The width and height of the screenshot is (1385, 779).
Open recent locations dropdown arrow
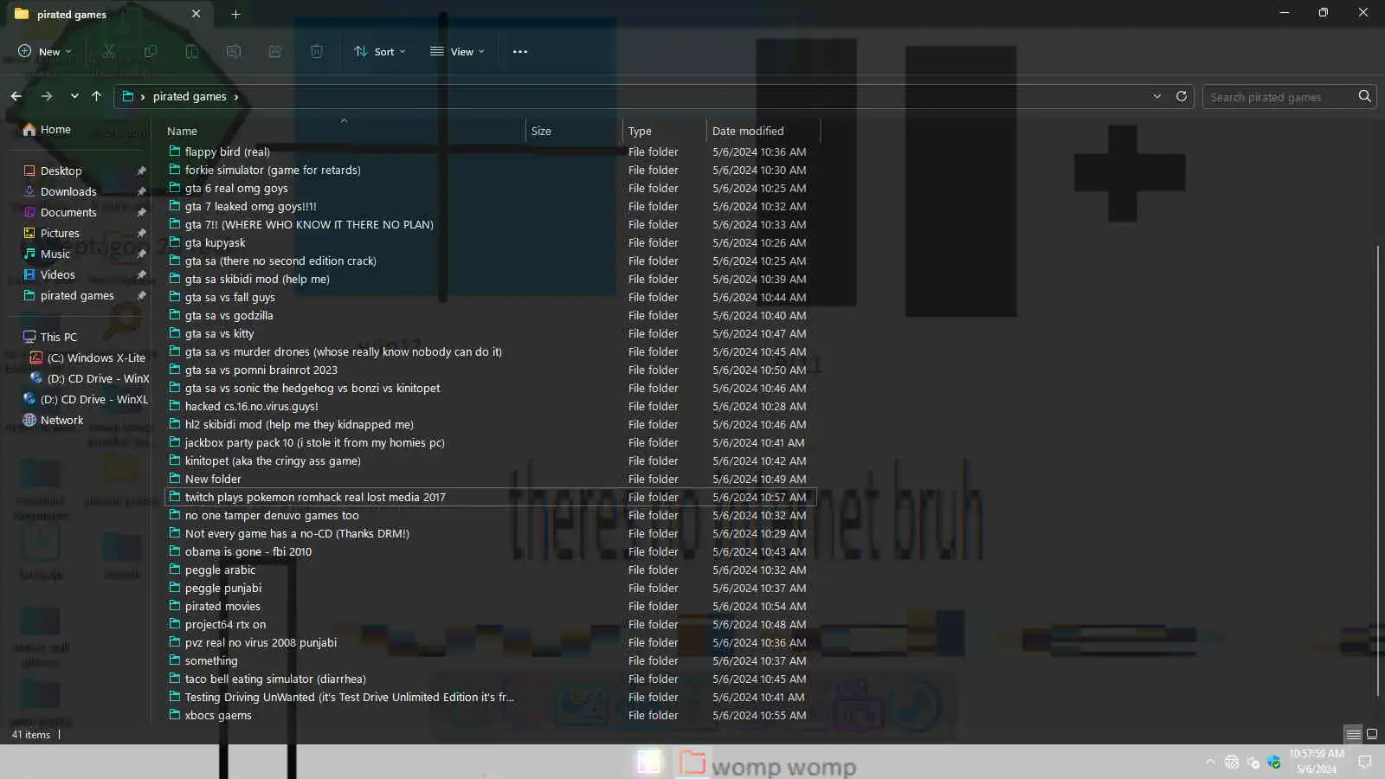coord(74,96)
